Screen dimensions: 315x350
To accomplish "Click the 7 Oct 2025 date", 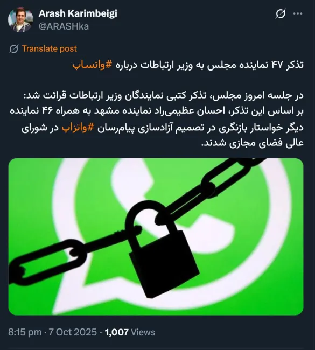I will click(x=73, y=332).
